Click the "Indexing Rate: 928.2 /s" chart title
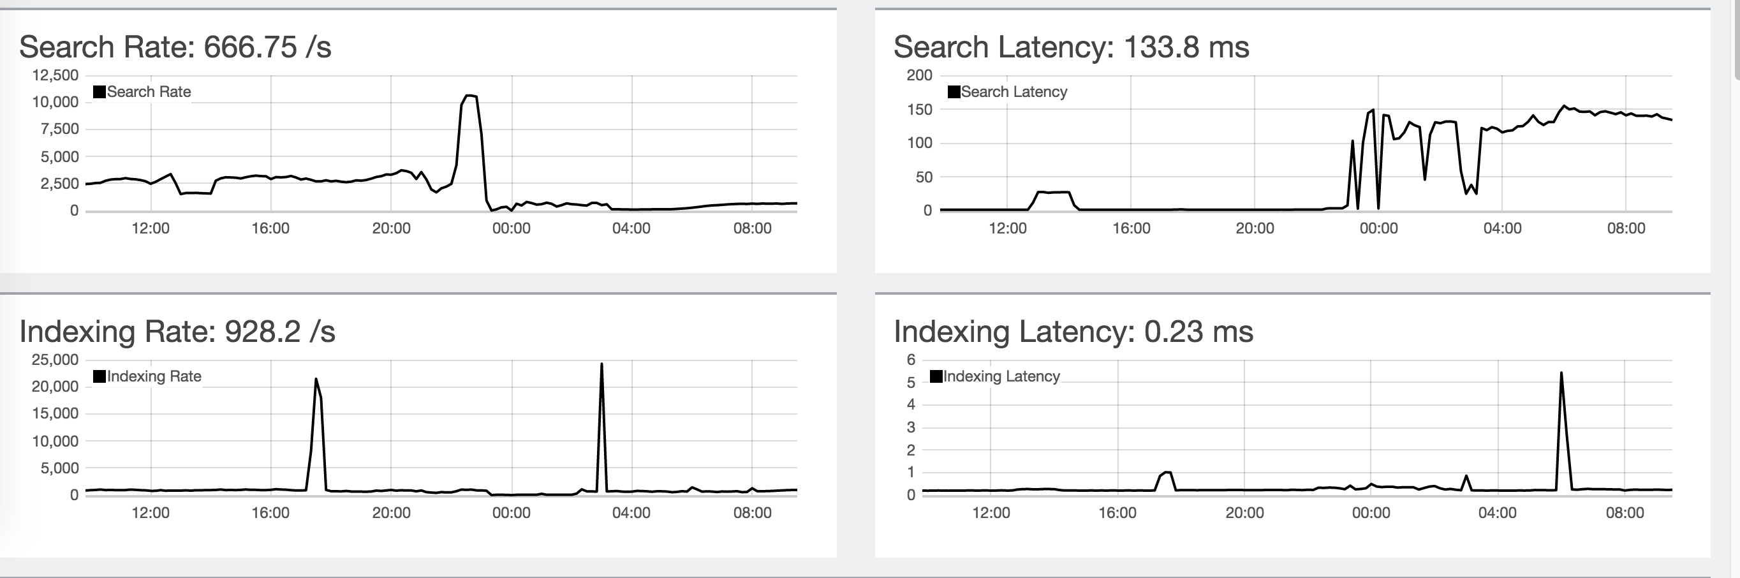Image resolution: width=1740 pixels, height=578 pixels. [x=178, y=332]
